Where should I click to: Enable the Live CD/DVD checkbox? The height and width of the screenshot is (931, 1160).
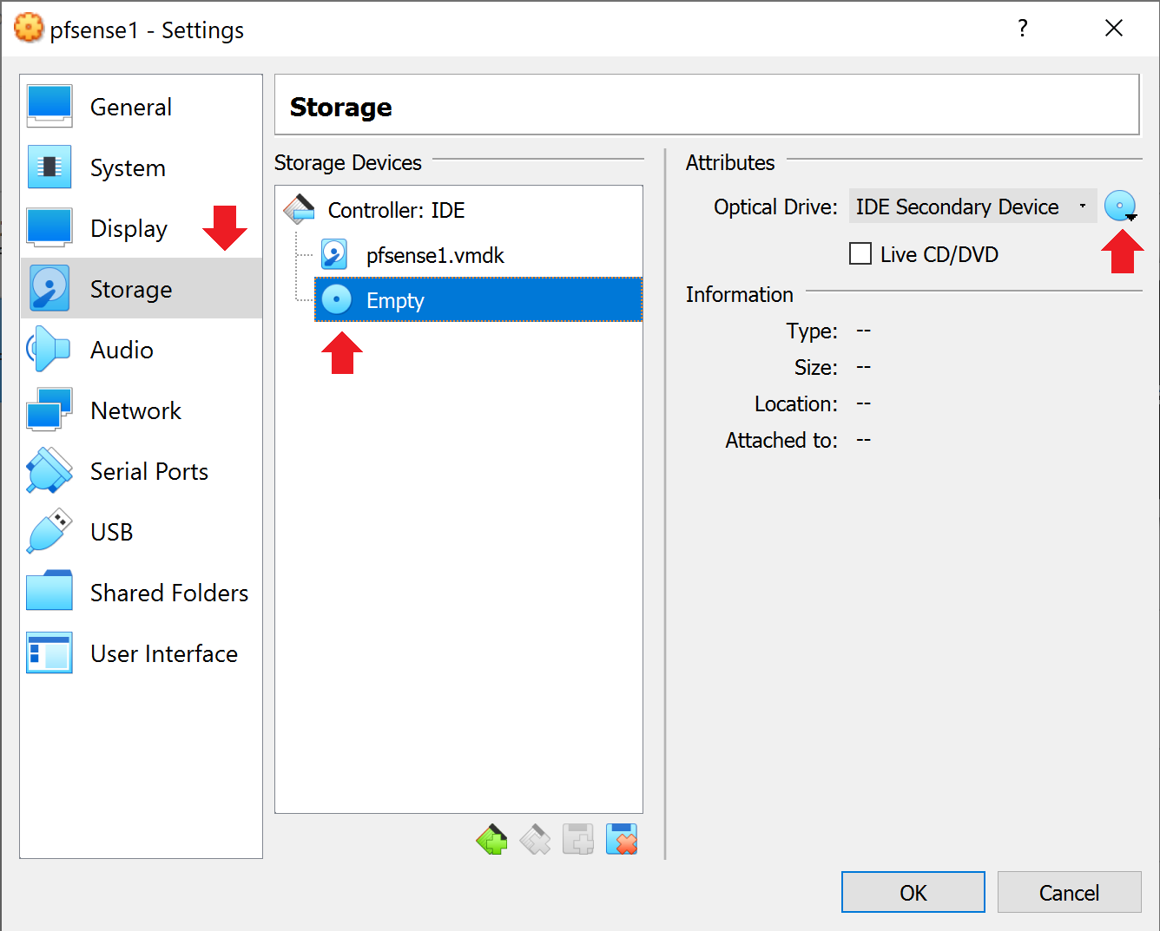click(x=860, y=254)
